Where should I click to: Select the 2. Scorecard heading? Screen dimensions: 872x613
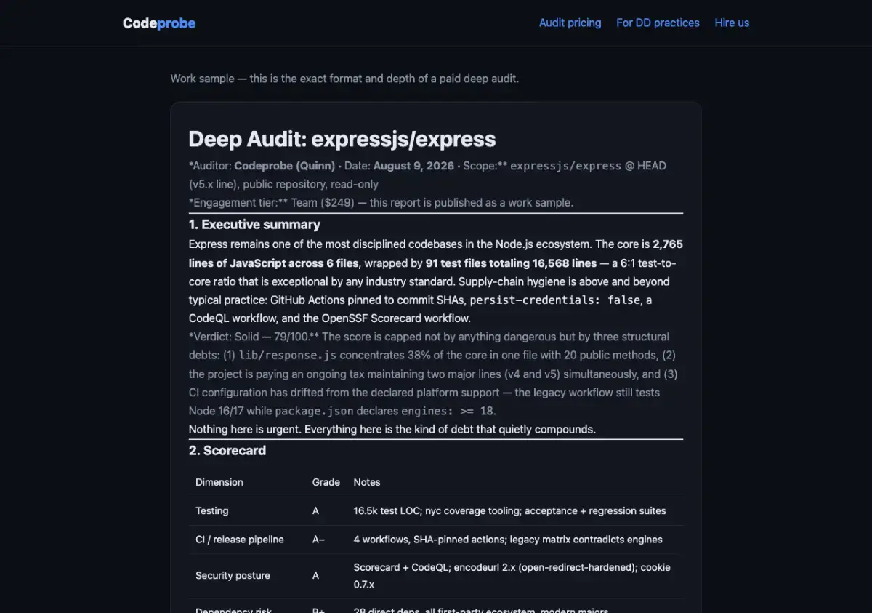tap(227, 450)
